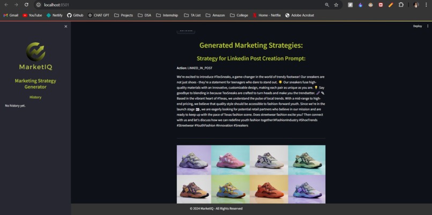Bookmark this page with the star icon
Image resolution: width=432 pixels, height=215 pixels.
click(336, 5)
